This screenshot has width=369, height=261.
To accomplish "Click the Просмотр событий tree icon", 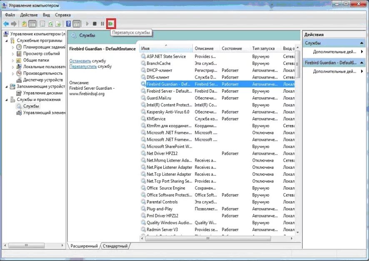I will (x=19, y=54).
